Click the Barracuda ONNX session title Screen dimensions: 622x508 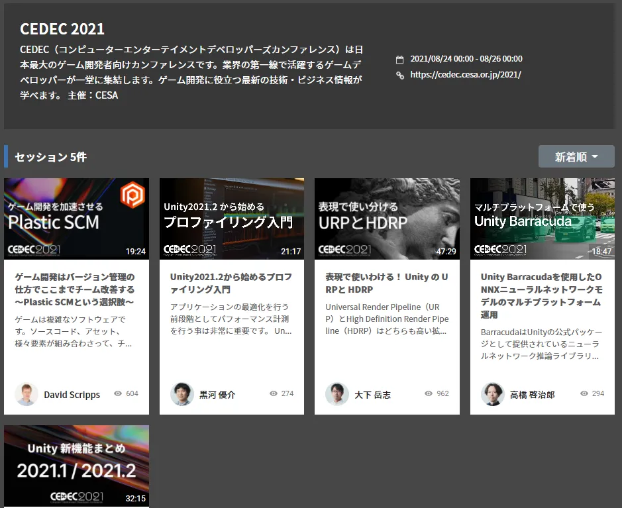pos(541,295)
